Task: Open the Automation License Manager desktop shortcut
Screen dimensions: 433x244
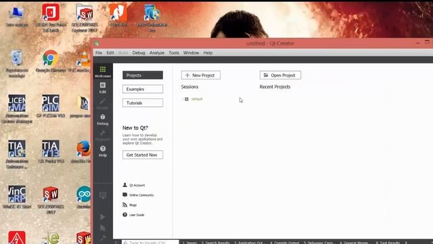Action: (x=16, y=109)
